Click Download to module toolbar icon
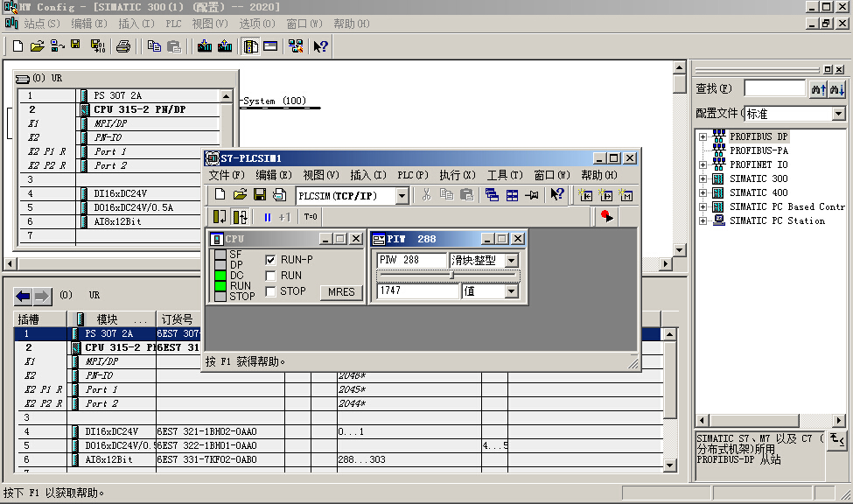Screen dimensions: 853x504 coord(204,46)
